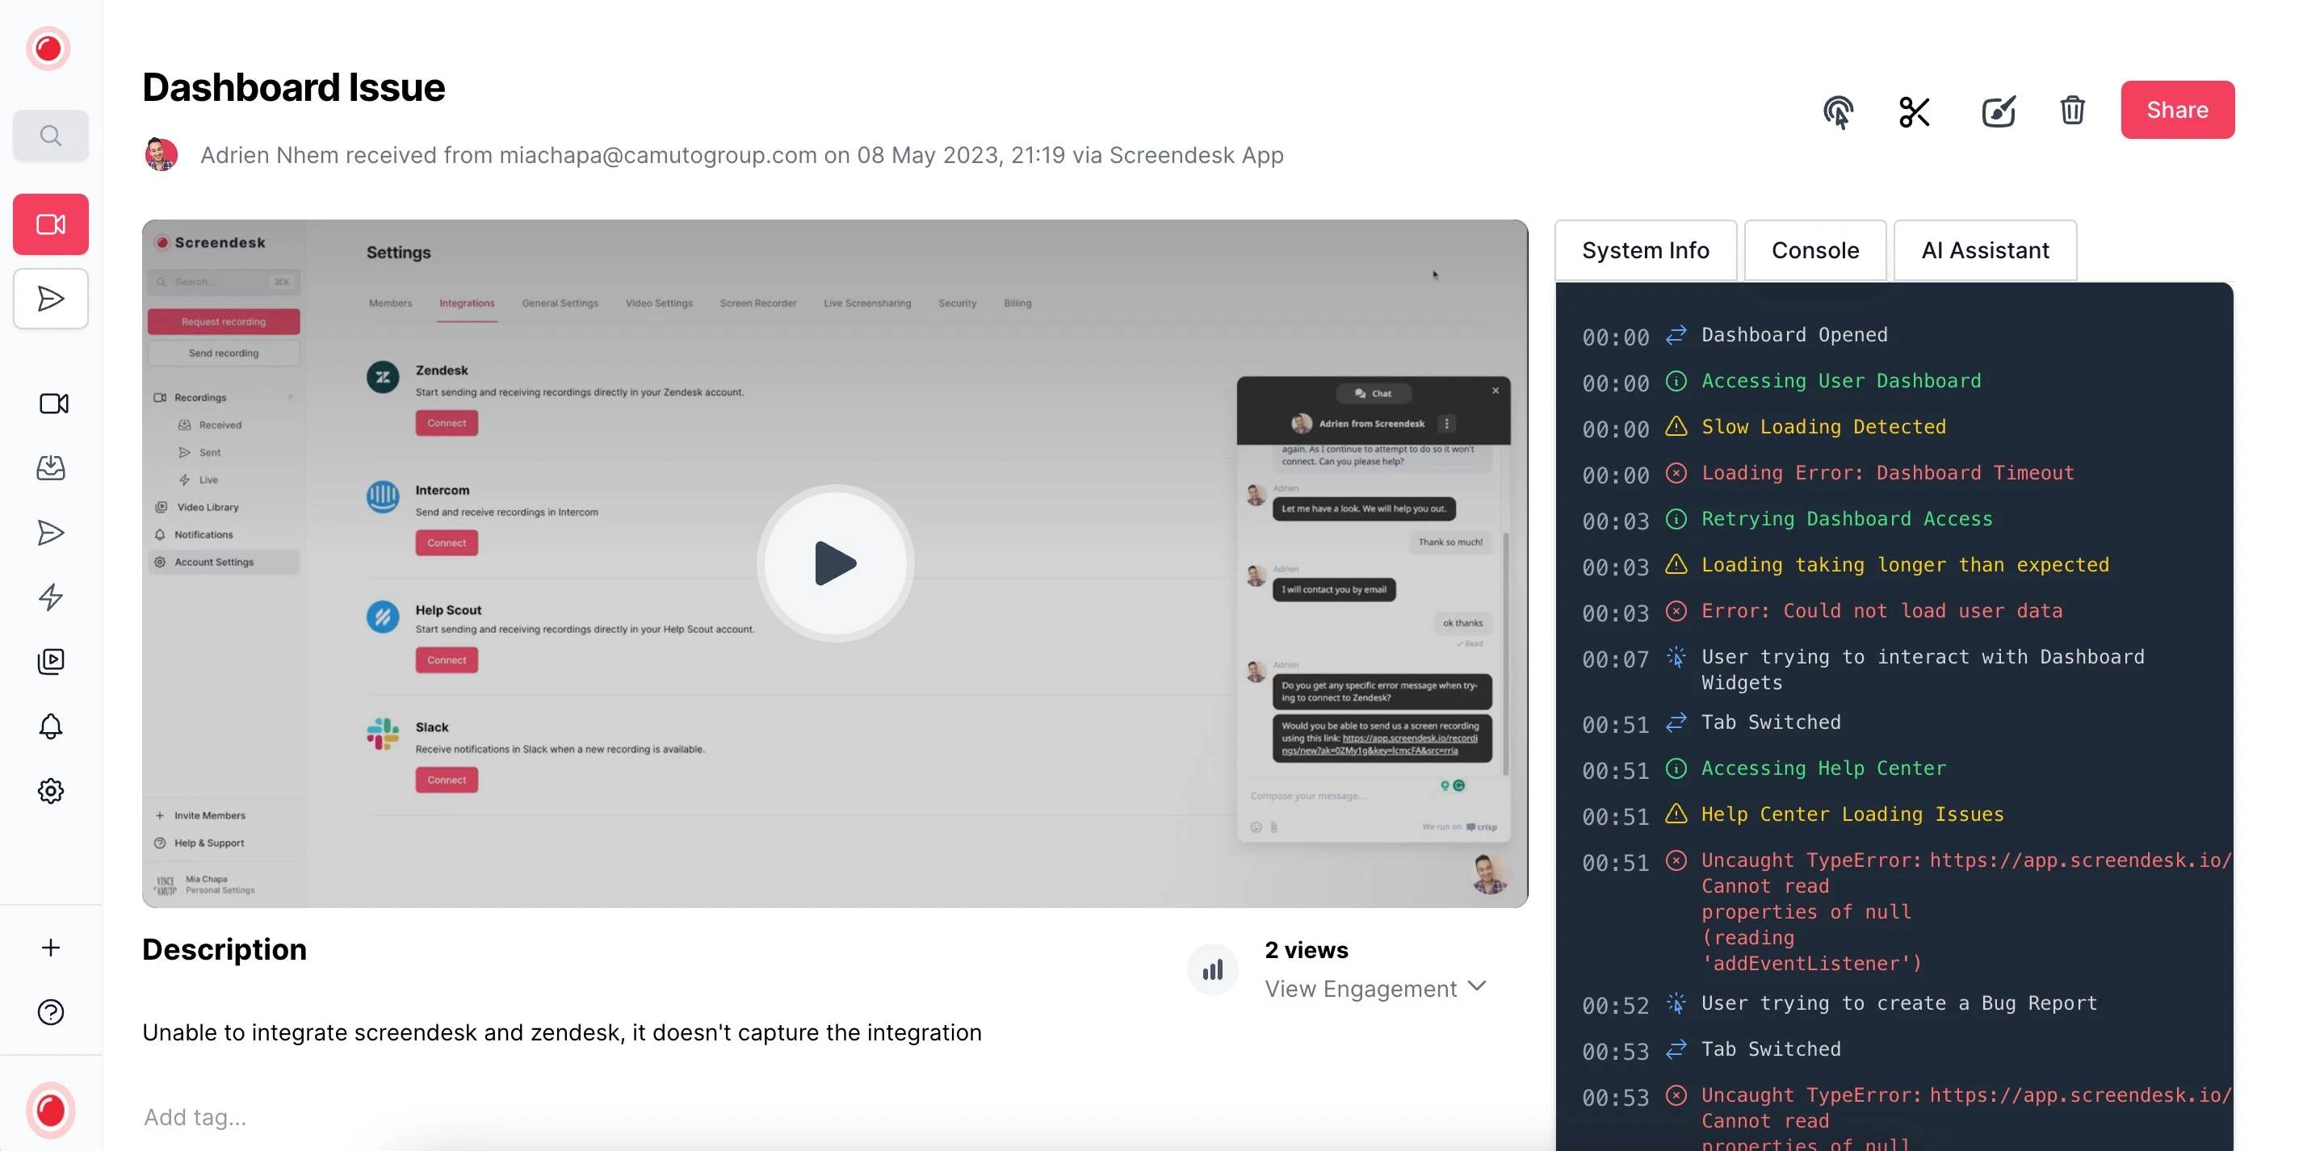Click the settings gear icon
2324x1151 pixels.
(50, 789)
